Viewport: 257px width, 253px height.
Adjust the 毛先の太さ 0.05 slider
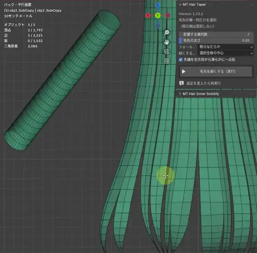(x=216, y=40)
